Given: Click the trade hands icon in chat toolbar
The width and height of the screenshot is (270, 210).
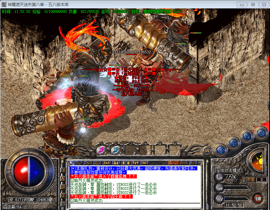Looking at the screenshot, I should (88, 163).
